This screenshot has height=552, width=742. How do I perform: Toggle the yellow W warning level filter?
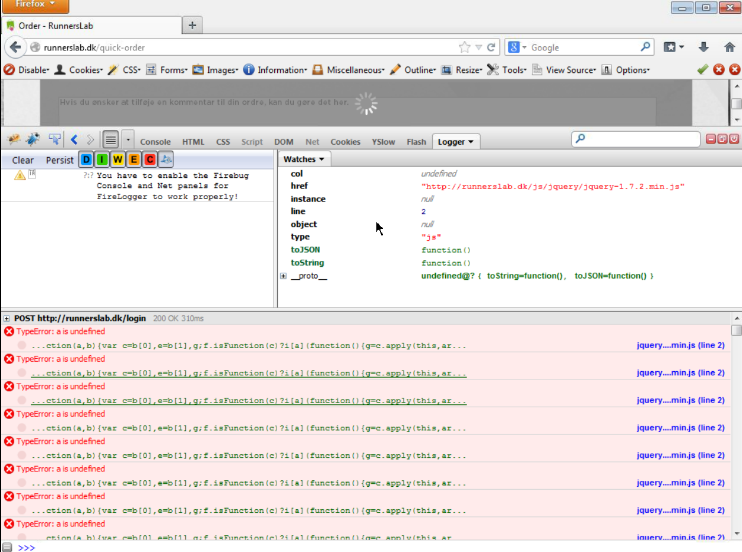[118, 159]
